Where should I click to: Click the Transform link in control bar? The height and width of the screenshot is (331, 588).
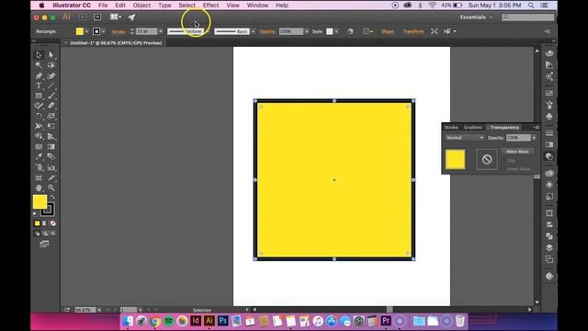click(x=413, y=31)
